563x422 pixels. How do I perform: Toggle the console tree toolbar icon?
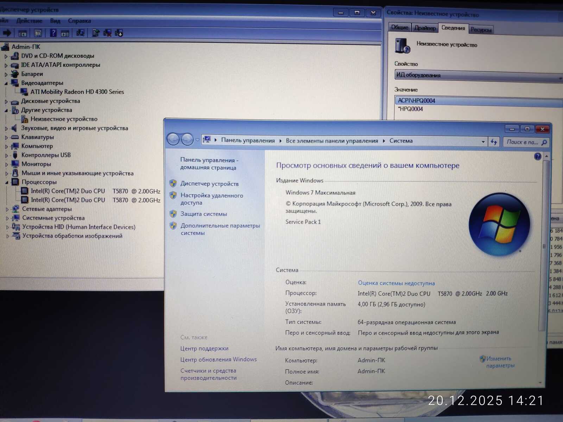(23, 33)
